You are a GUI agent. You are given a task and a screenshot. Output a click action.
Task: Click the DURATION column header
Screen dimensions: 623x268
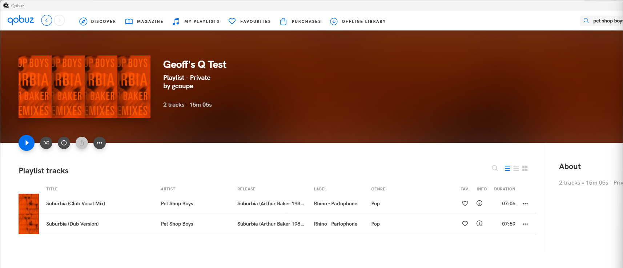tap(505, 189)
